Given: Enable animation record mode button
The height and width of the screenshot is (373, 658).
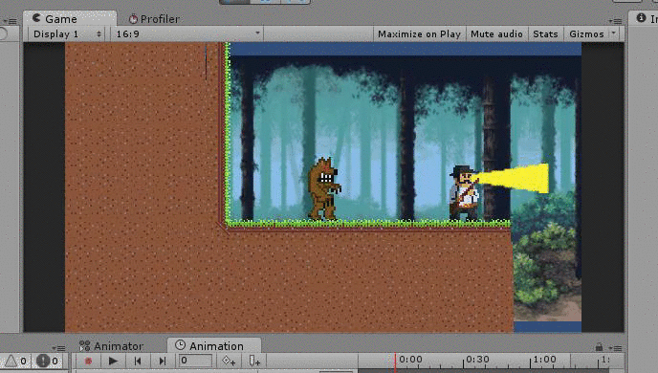Looking at the screenshot, I should pos(88,361).
